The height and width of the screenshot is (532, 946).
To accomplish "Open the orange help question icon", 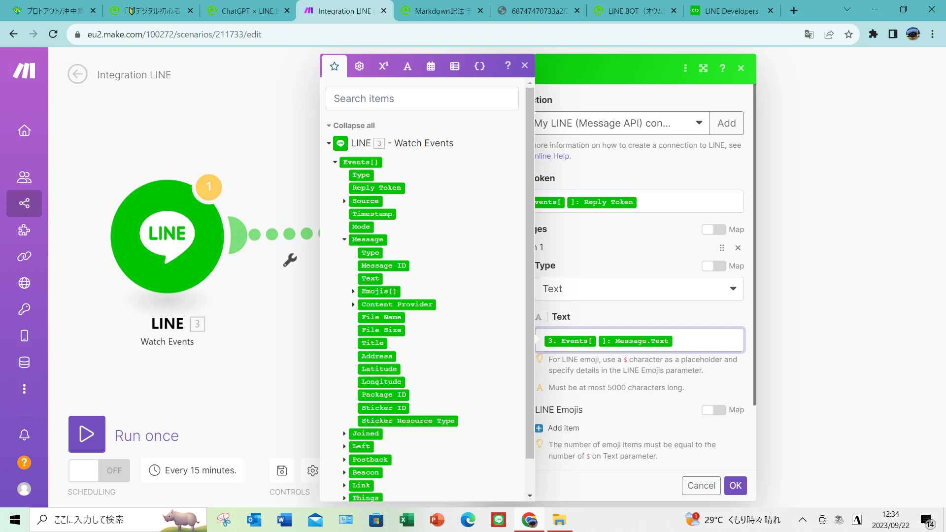I will tap(24, 463).
